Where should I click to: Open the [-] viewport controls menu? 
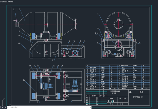1,1
